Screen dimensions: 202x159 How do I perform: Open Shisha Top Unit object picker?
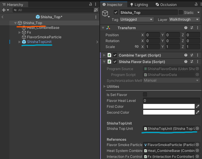click(x=197, y=129)
